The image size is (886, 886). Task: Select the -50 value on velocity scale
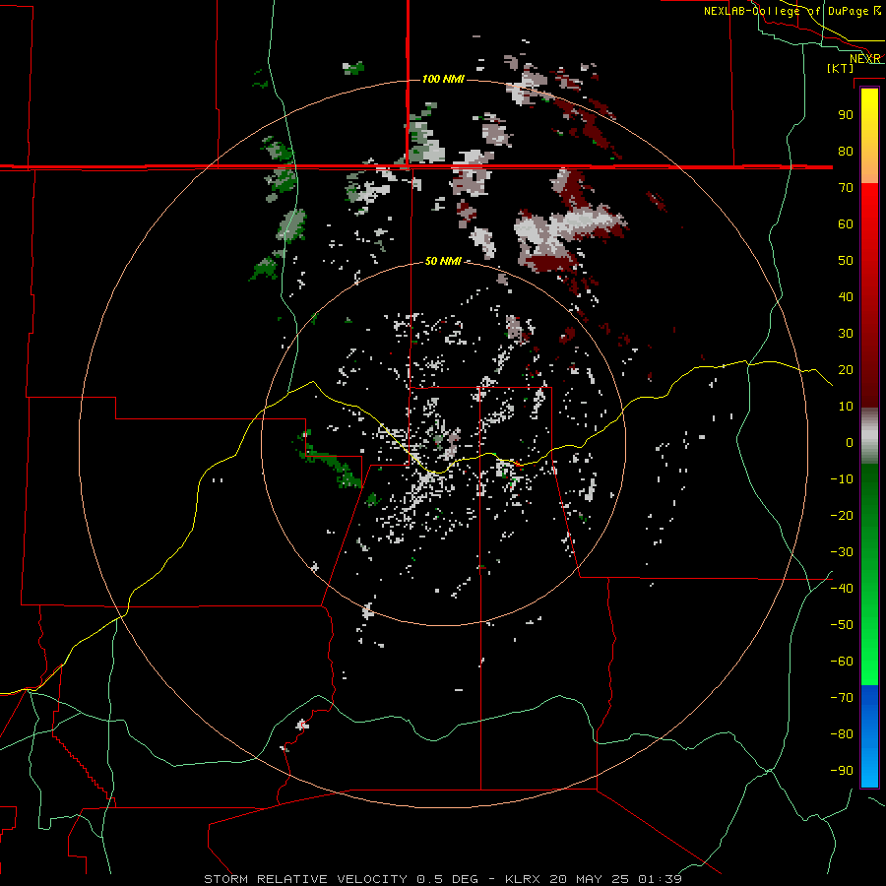coord(842,625)
